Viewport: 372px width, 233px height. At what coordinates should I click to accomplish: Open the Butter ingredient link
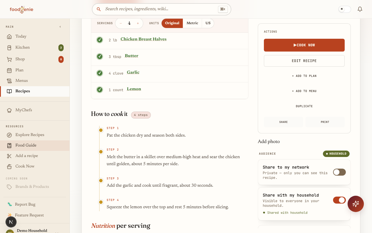pos(132,56)
